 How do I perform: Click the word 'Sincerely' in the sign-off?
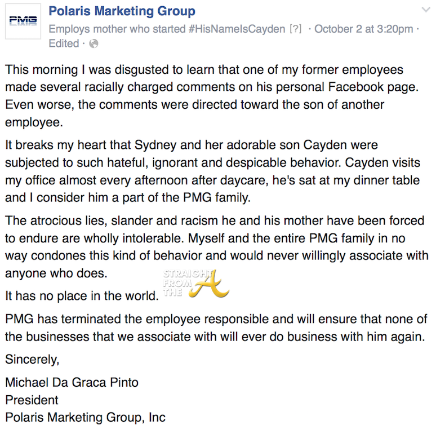(x=32, y=359)
